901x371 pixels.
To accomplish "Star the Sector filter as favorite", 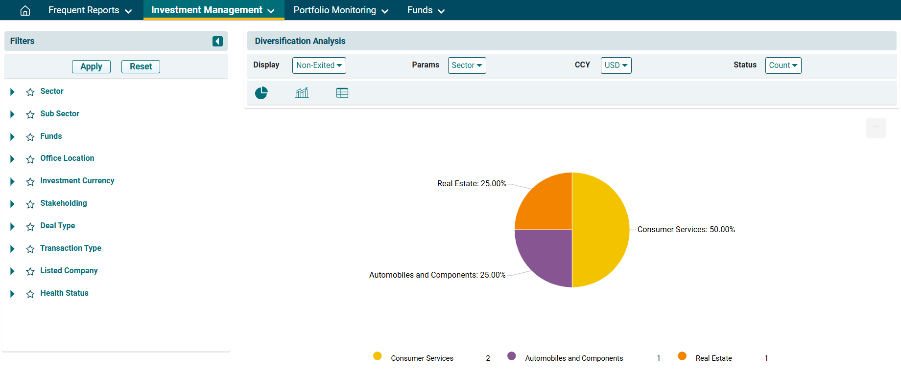I will [30, 92].
